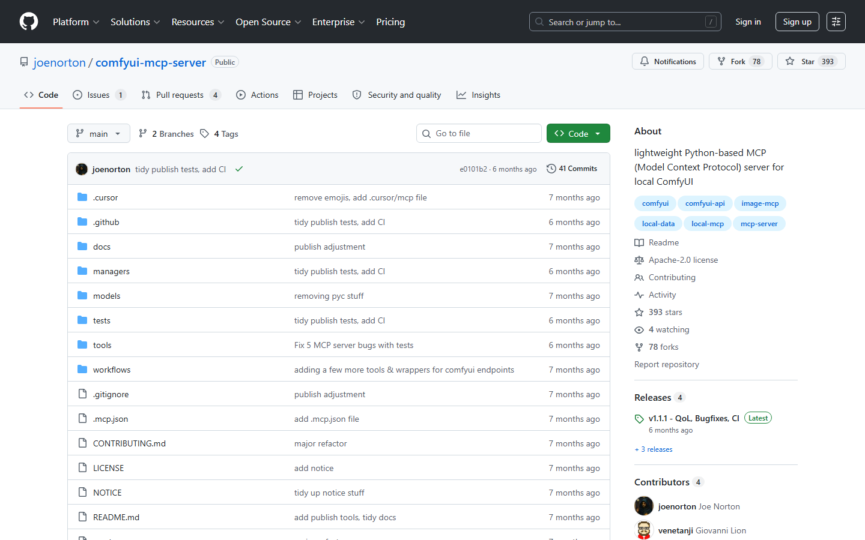Open the Solutions dropdown menu
The width and height of the screenshot is (865, 540).
135,22
